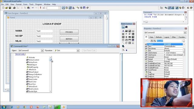Toggle the Data Session window toolbar button
The image size is (194, 109).
(x=67, y=8)
